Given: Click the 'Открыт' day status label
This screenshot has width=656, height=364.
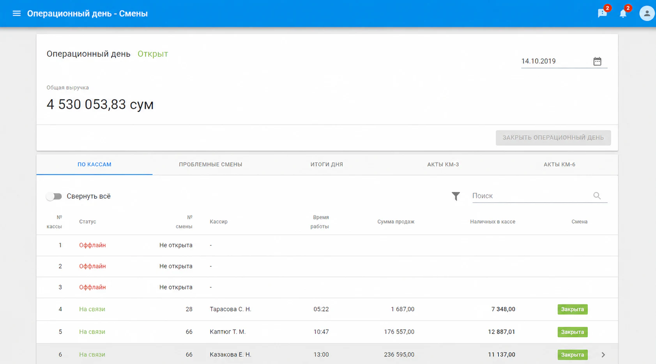Looking at the screenshot, I should pos(153,54).
